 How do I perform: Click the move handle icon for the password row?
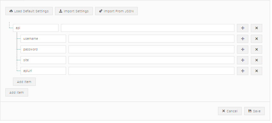(243, 50)
